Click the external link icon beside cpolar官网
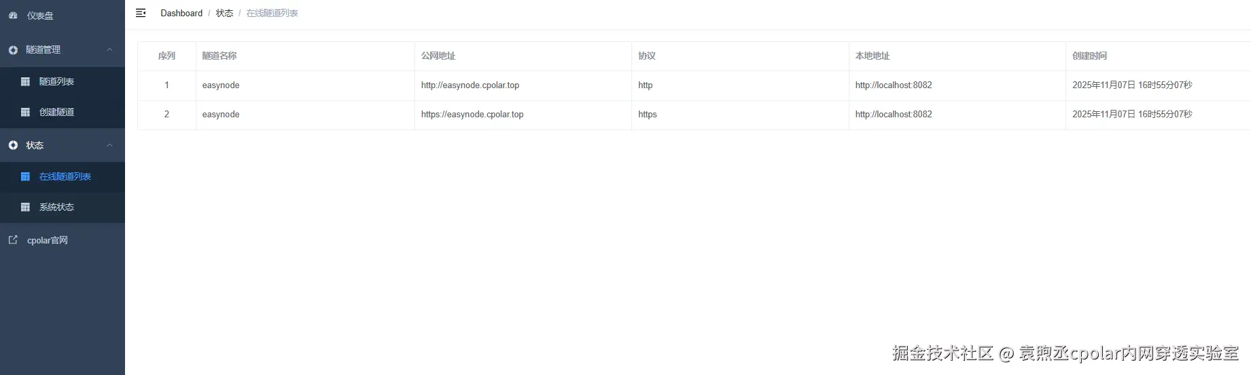Viewport: 1251px width, 375px height. pyautogui.click(x=13, y=239)
